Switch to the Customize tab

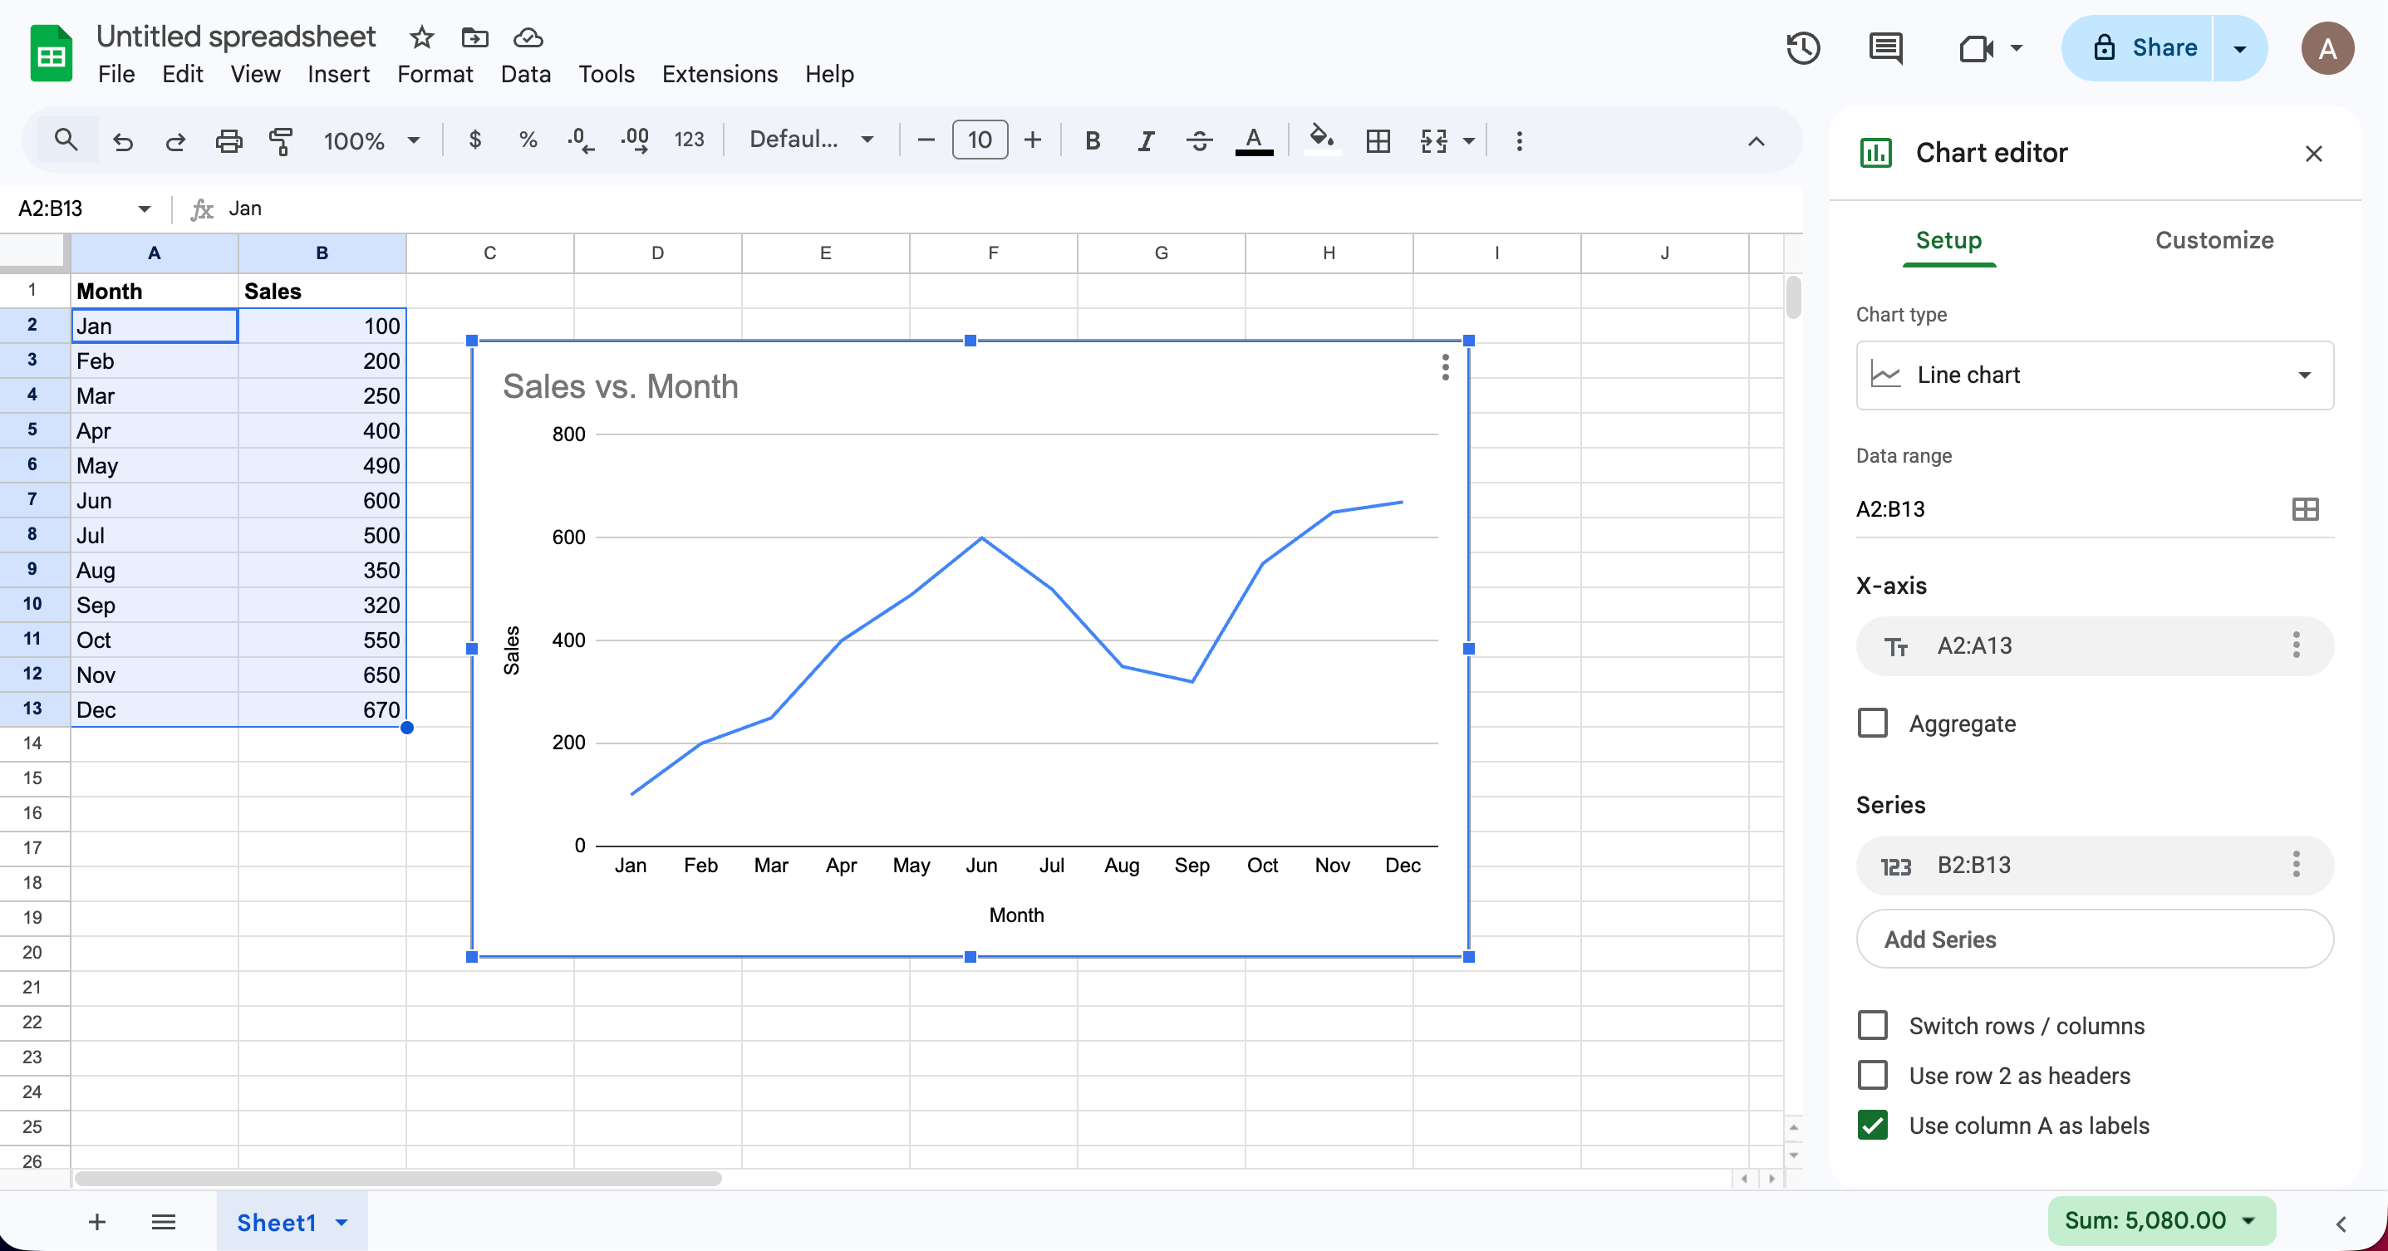point(2214,240)
